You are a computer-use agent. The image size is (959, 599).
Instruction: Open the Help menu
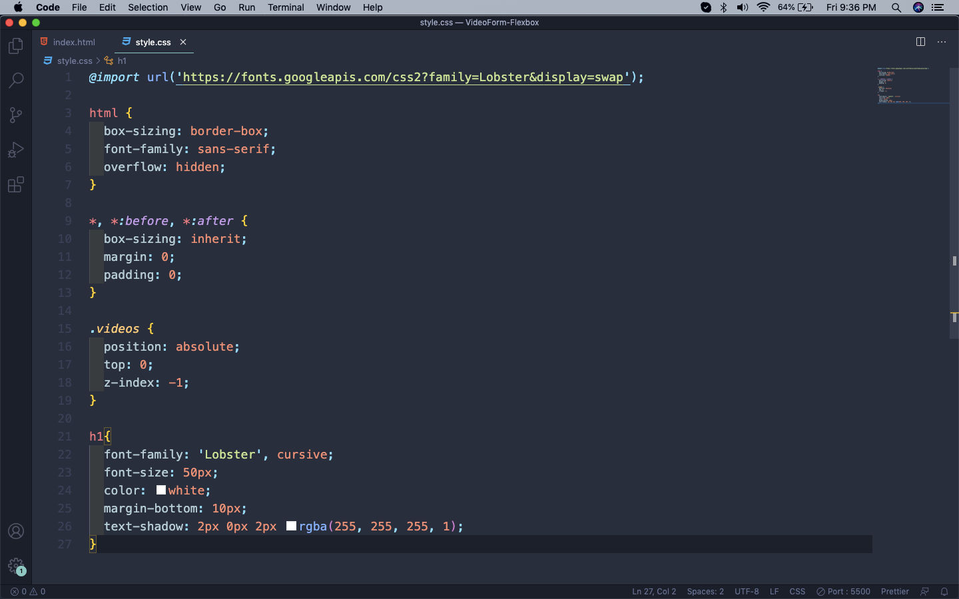tap(372, 7)
